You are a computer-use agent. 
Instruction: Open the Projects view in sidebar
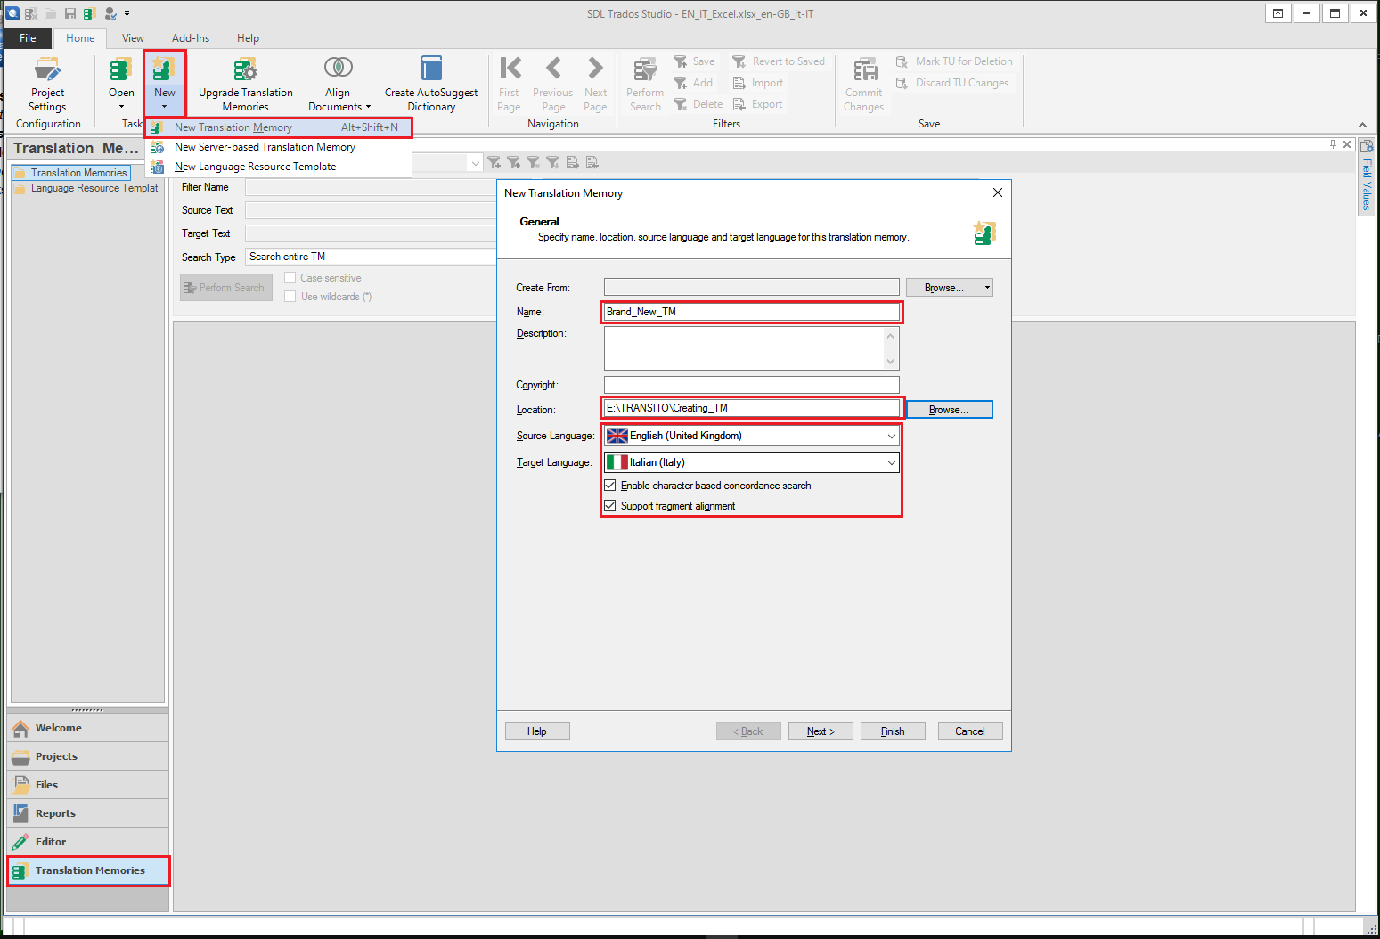tap(88, 756)
